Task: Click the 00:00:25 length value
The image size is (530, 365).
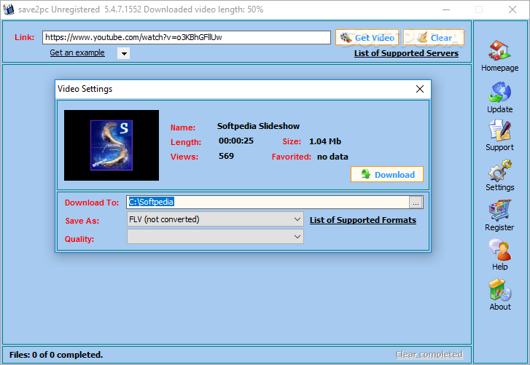Action: tap(236, 141)
